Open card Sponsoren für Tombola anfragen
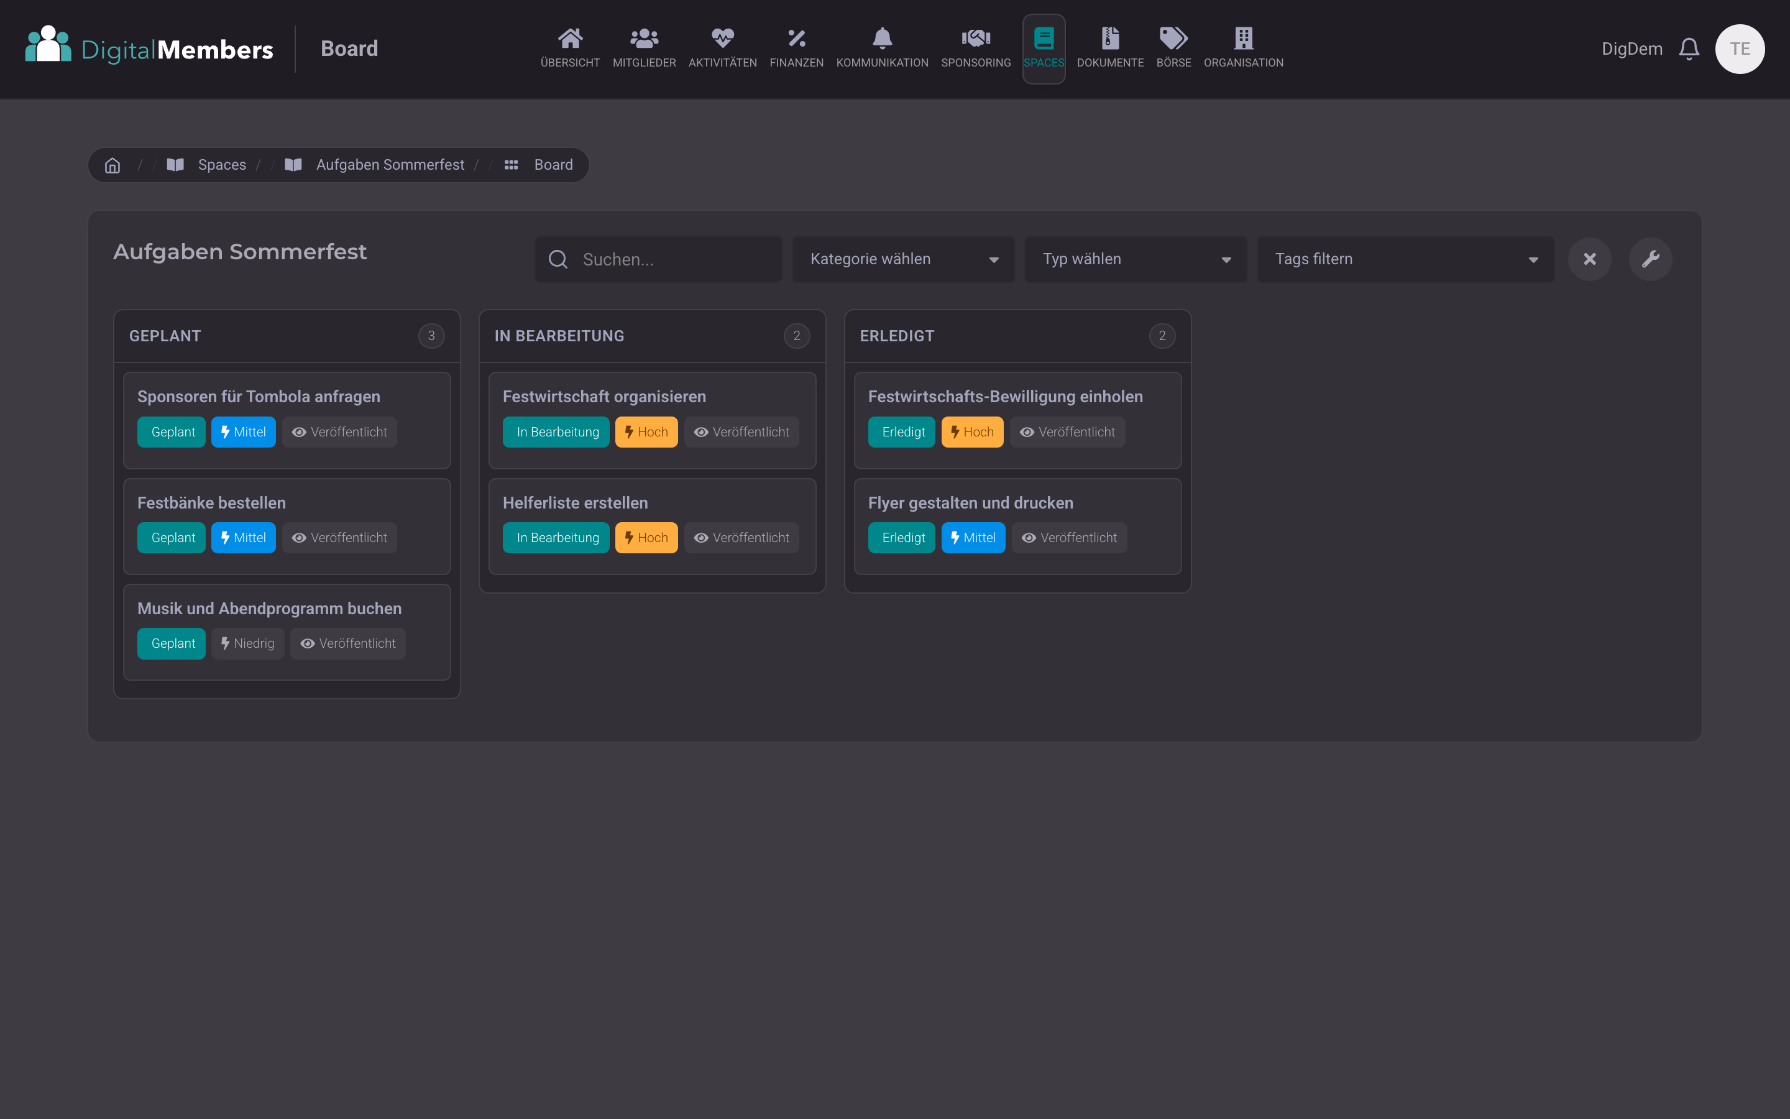1790x1119 pixels. coord(287,420)
